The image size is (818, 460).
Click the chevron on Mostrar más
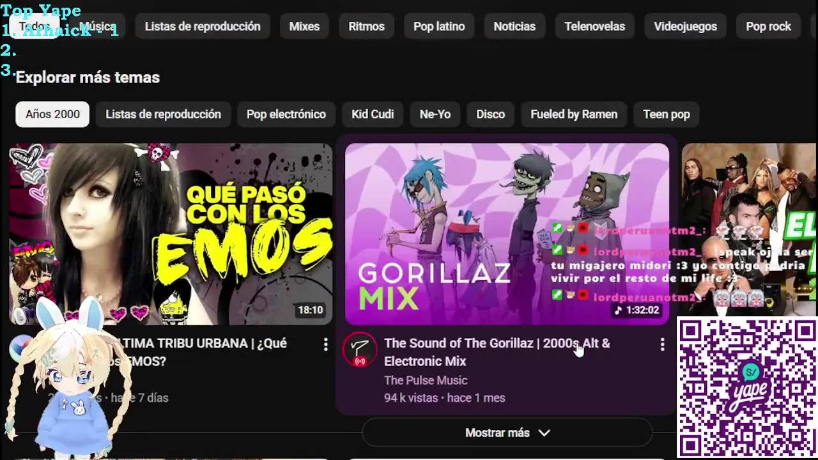click(544, 433)
